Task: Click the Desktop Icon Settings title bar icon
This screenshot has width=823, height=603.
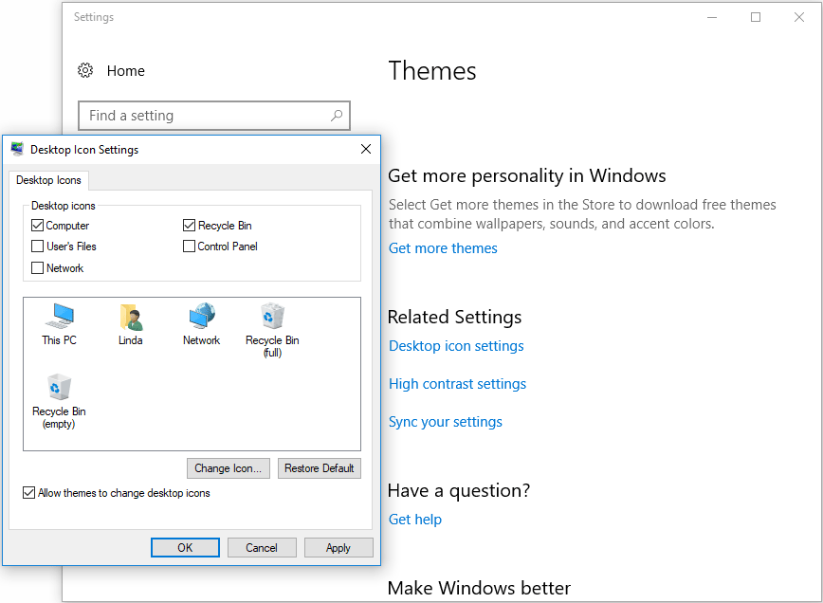Action: tap(17, 149)
